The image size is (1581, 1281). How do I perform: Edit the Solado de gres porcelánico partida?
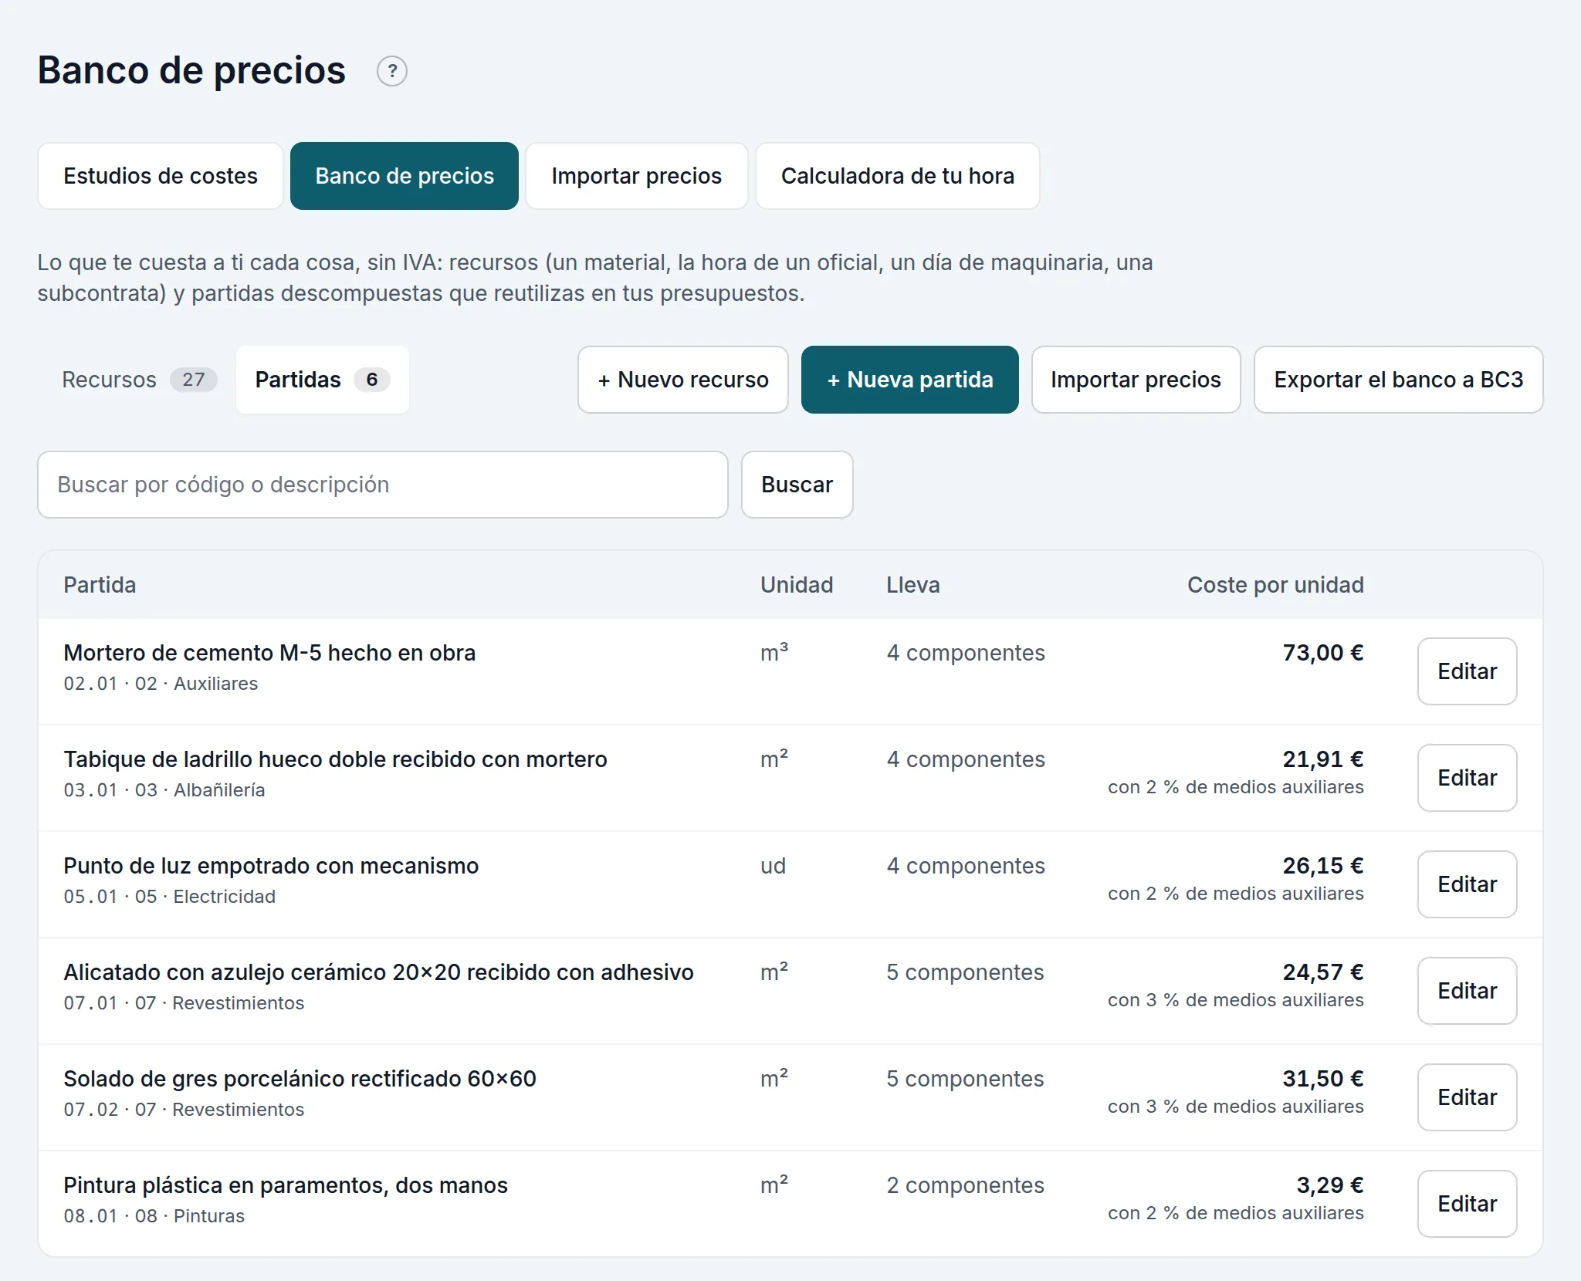pyautogui.click(x=1468, y=1097)
